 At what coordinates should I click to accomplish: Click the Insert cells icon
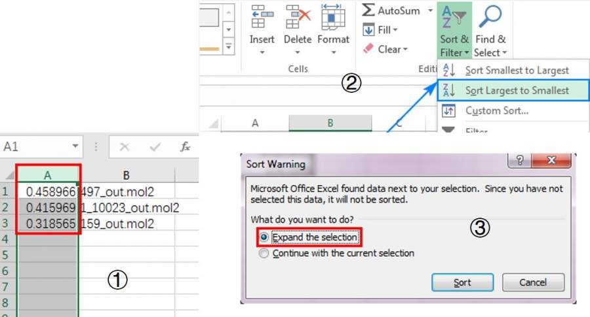tap(262, 16)
